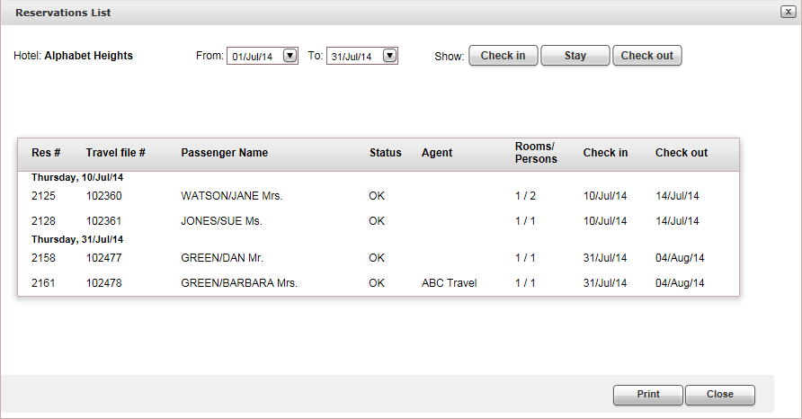Click the To date field 31/Jul/14
Viewport: 802px width, 419px height.
pos(354,57)
